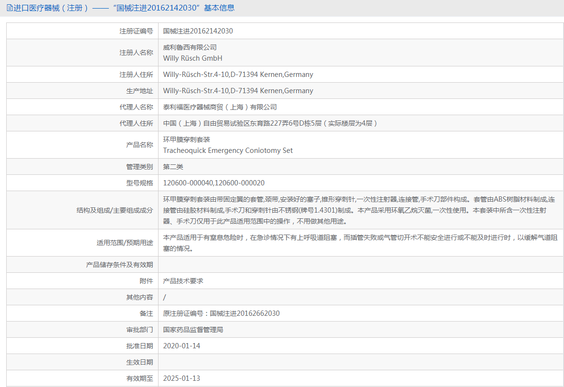This screenshot has height=387, width=564.
Task: Click the label '注册人住所'
Action: (136, 75)
